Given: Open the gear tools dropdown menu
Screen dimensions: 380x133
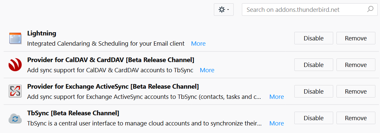Looking at the screenshot, I should [x=223, y=10].
